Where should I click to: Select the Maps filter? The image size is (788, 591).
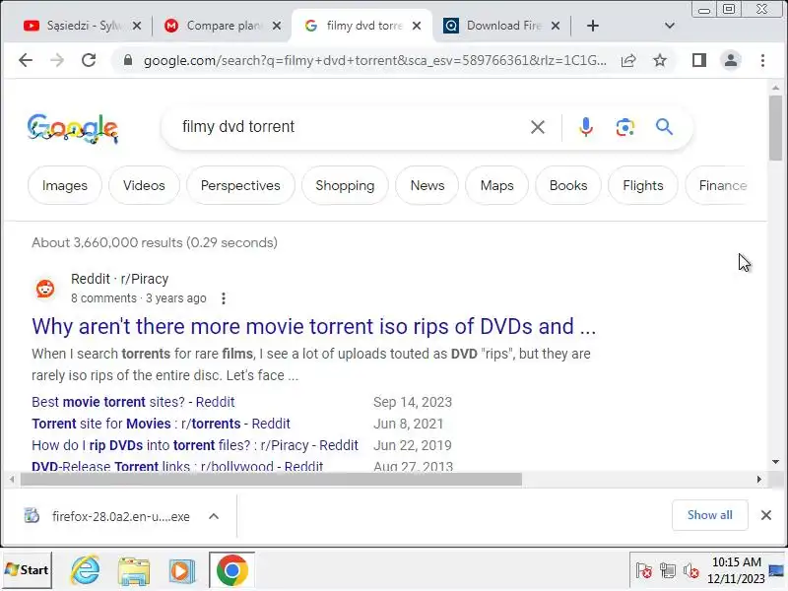[x=497, y=185]
